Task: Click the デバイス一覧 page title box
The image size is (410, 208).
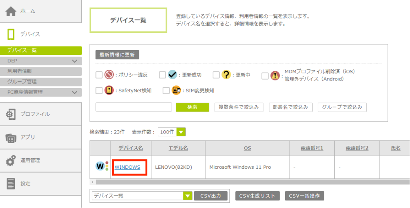Action: (128, 20)
